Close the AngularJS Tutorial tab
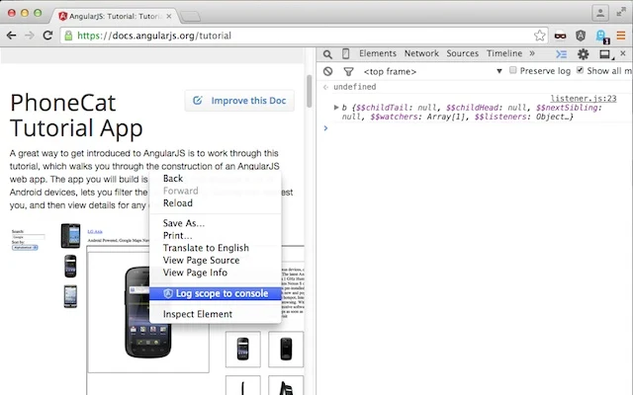Screen dimensions: 633x395 pos(169,16)
